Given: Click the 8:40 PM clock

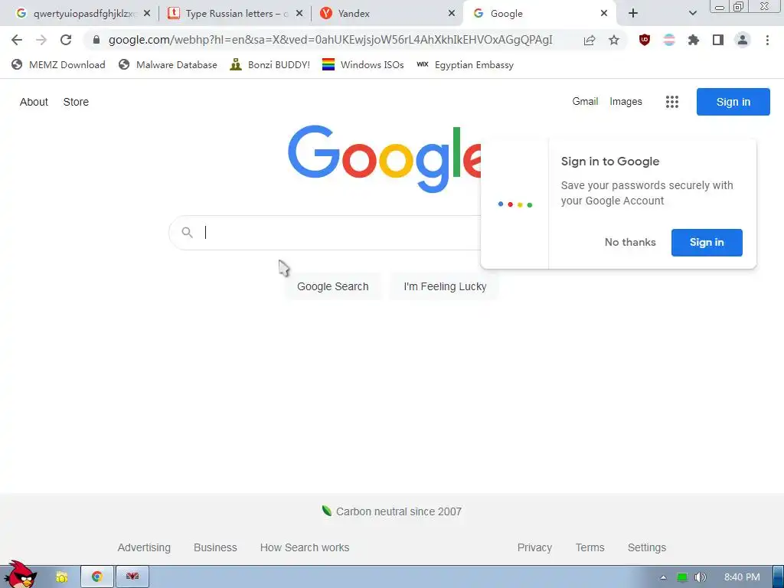Looking at the screenshot, I should pos(742,577).
